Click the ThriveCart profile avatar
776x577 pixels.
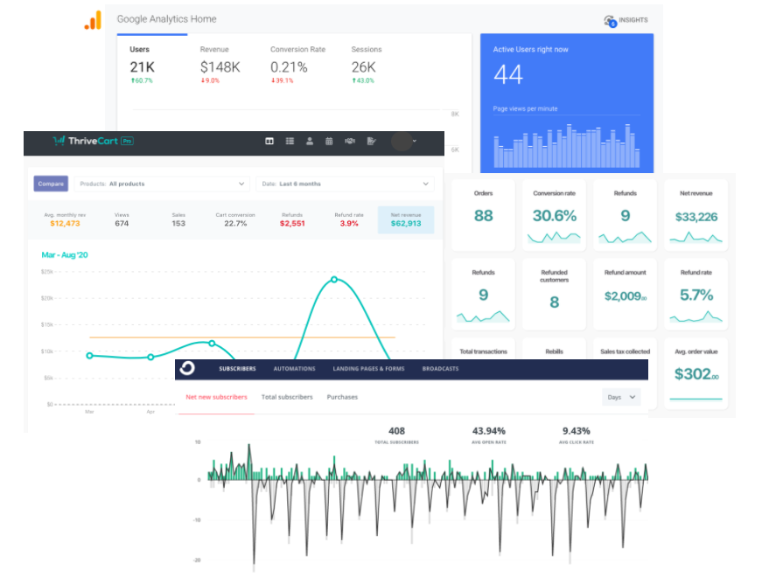click(x=402, y=142)
